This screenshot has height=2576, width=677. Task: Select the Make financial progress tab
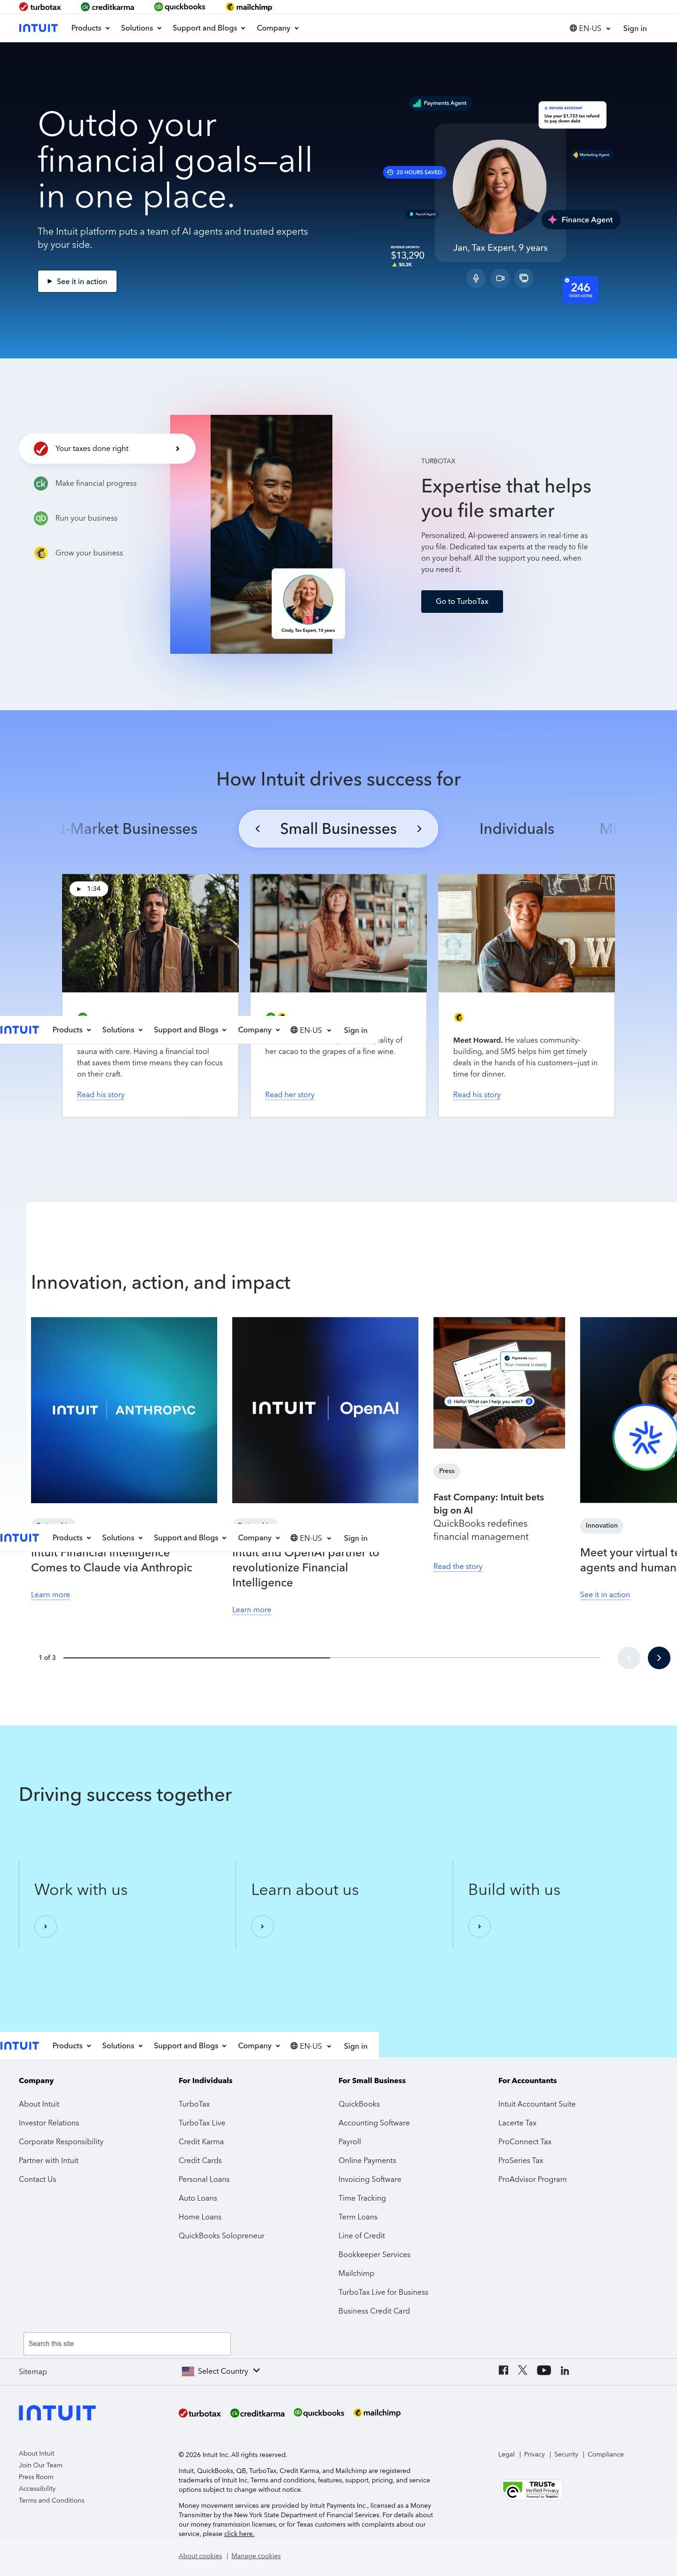pyautogui.click(x=86, y=483)
